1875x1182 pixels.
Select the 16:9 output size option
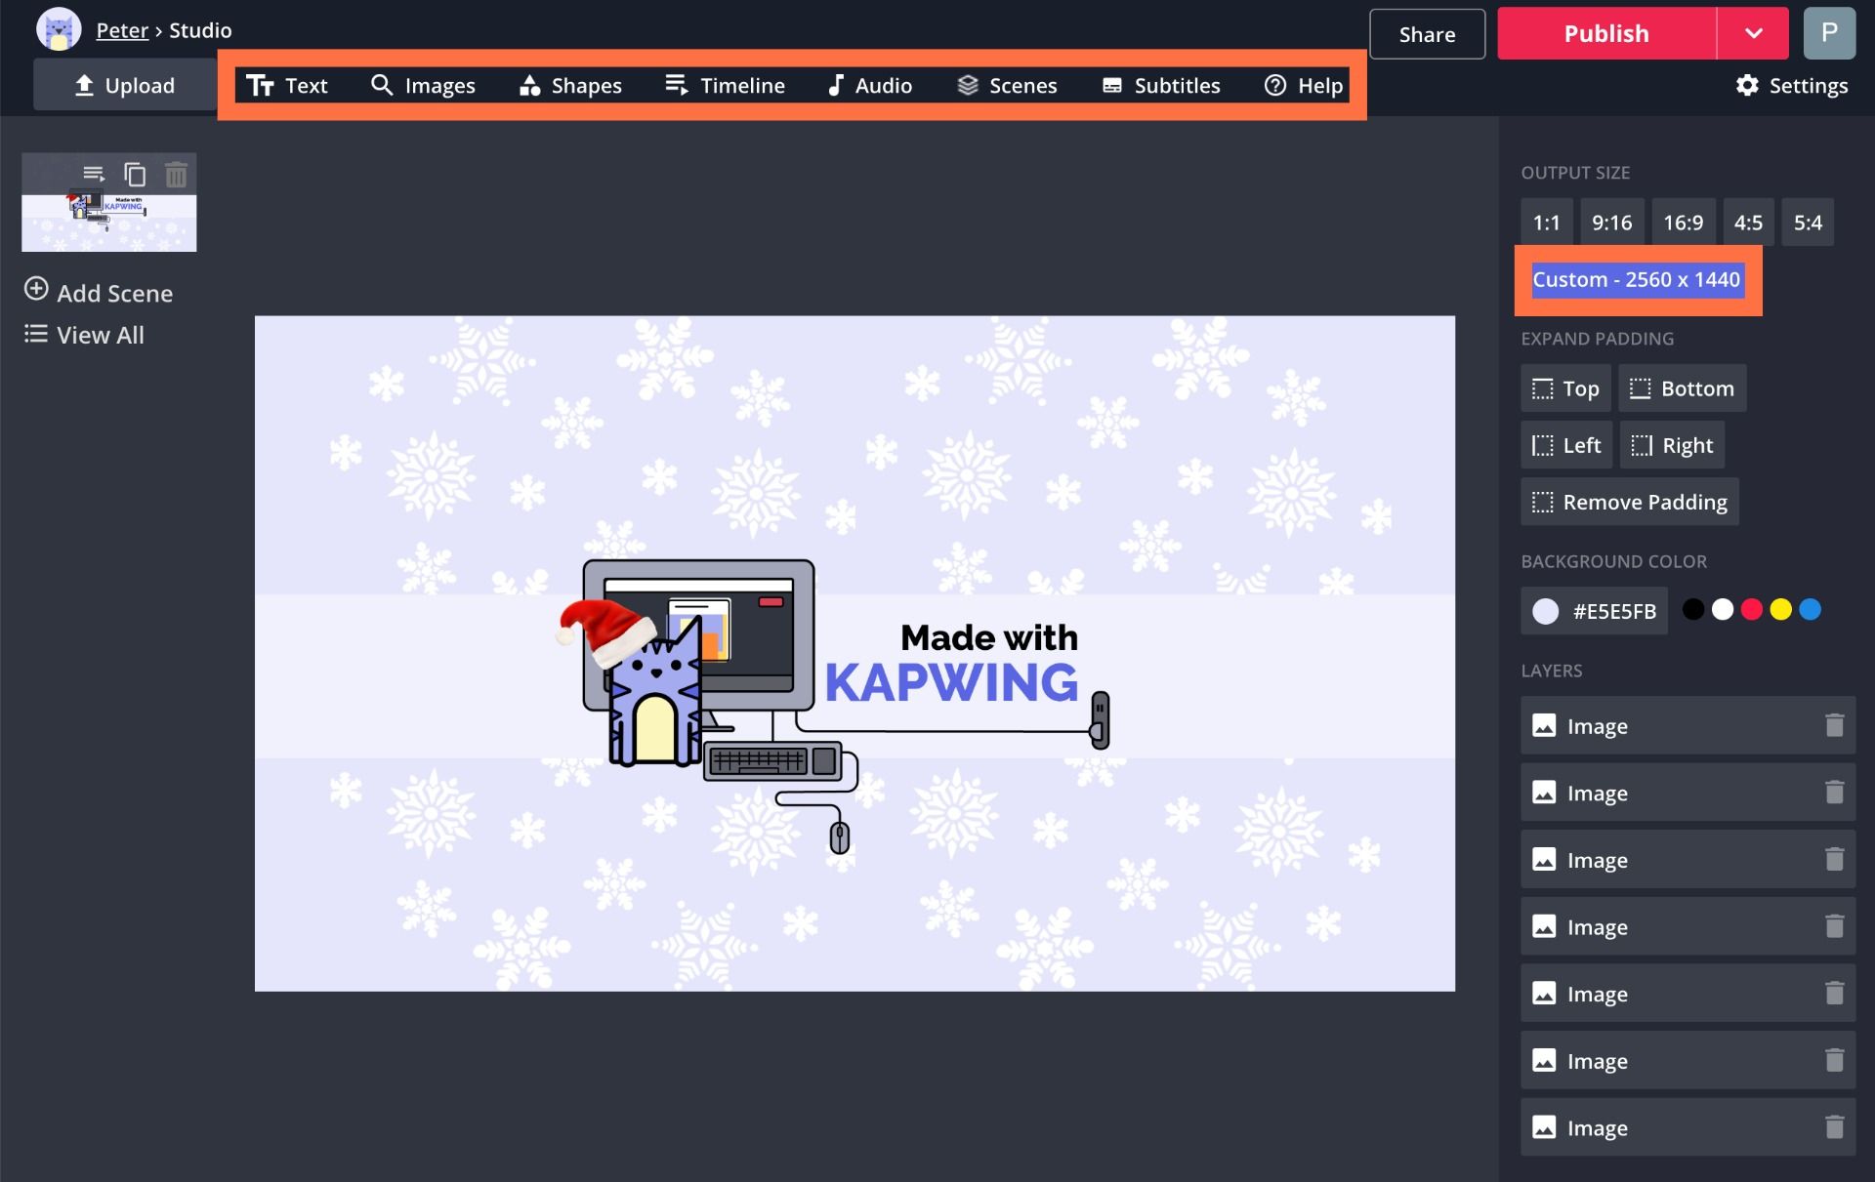click(x=1683, y=223)
